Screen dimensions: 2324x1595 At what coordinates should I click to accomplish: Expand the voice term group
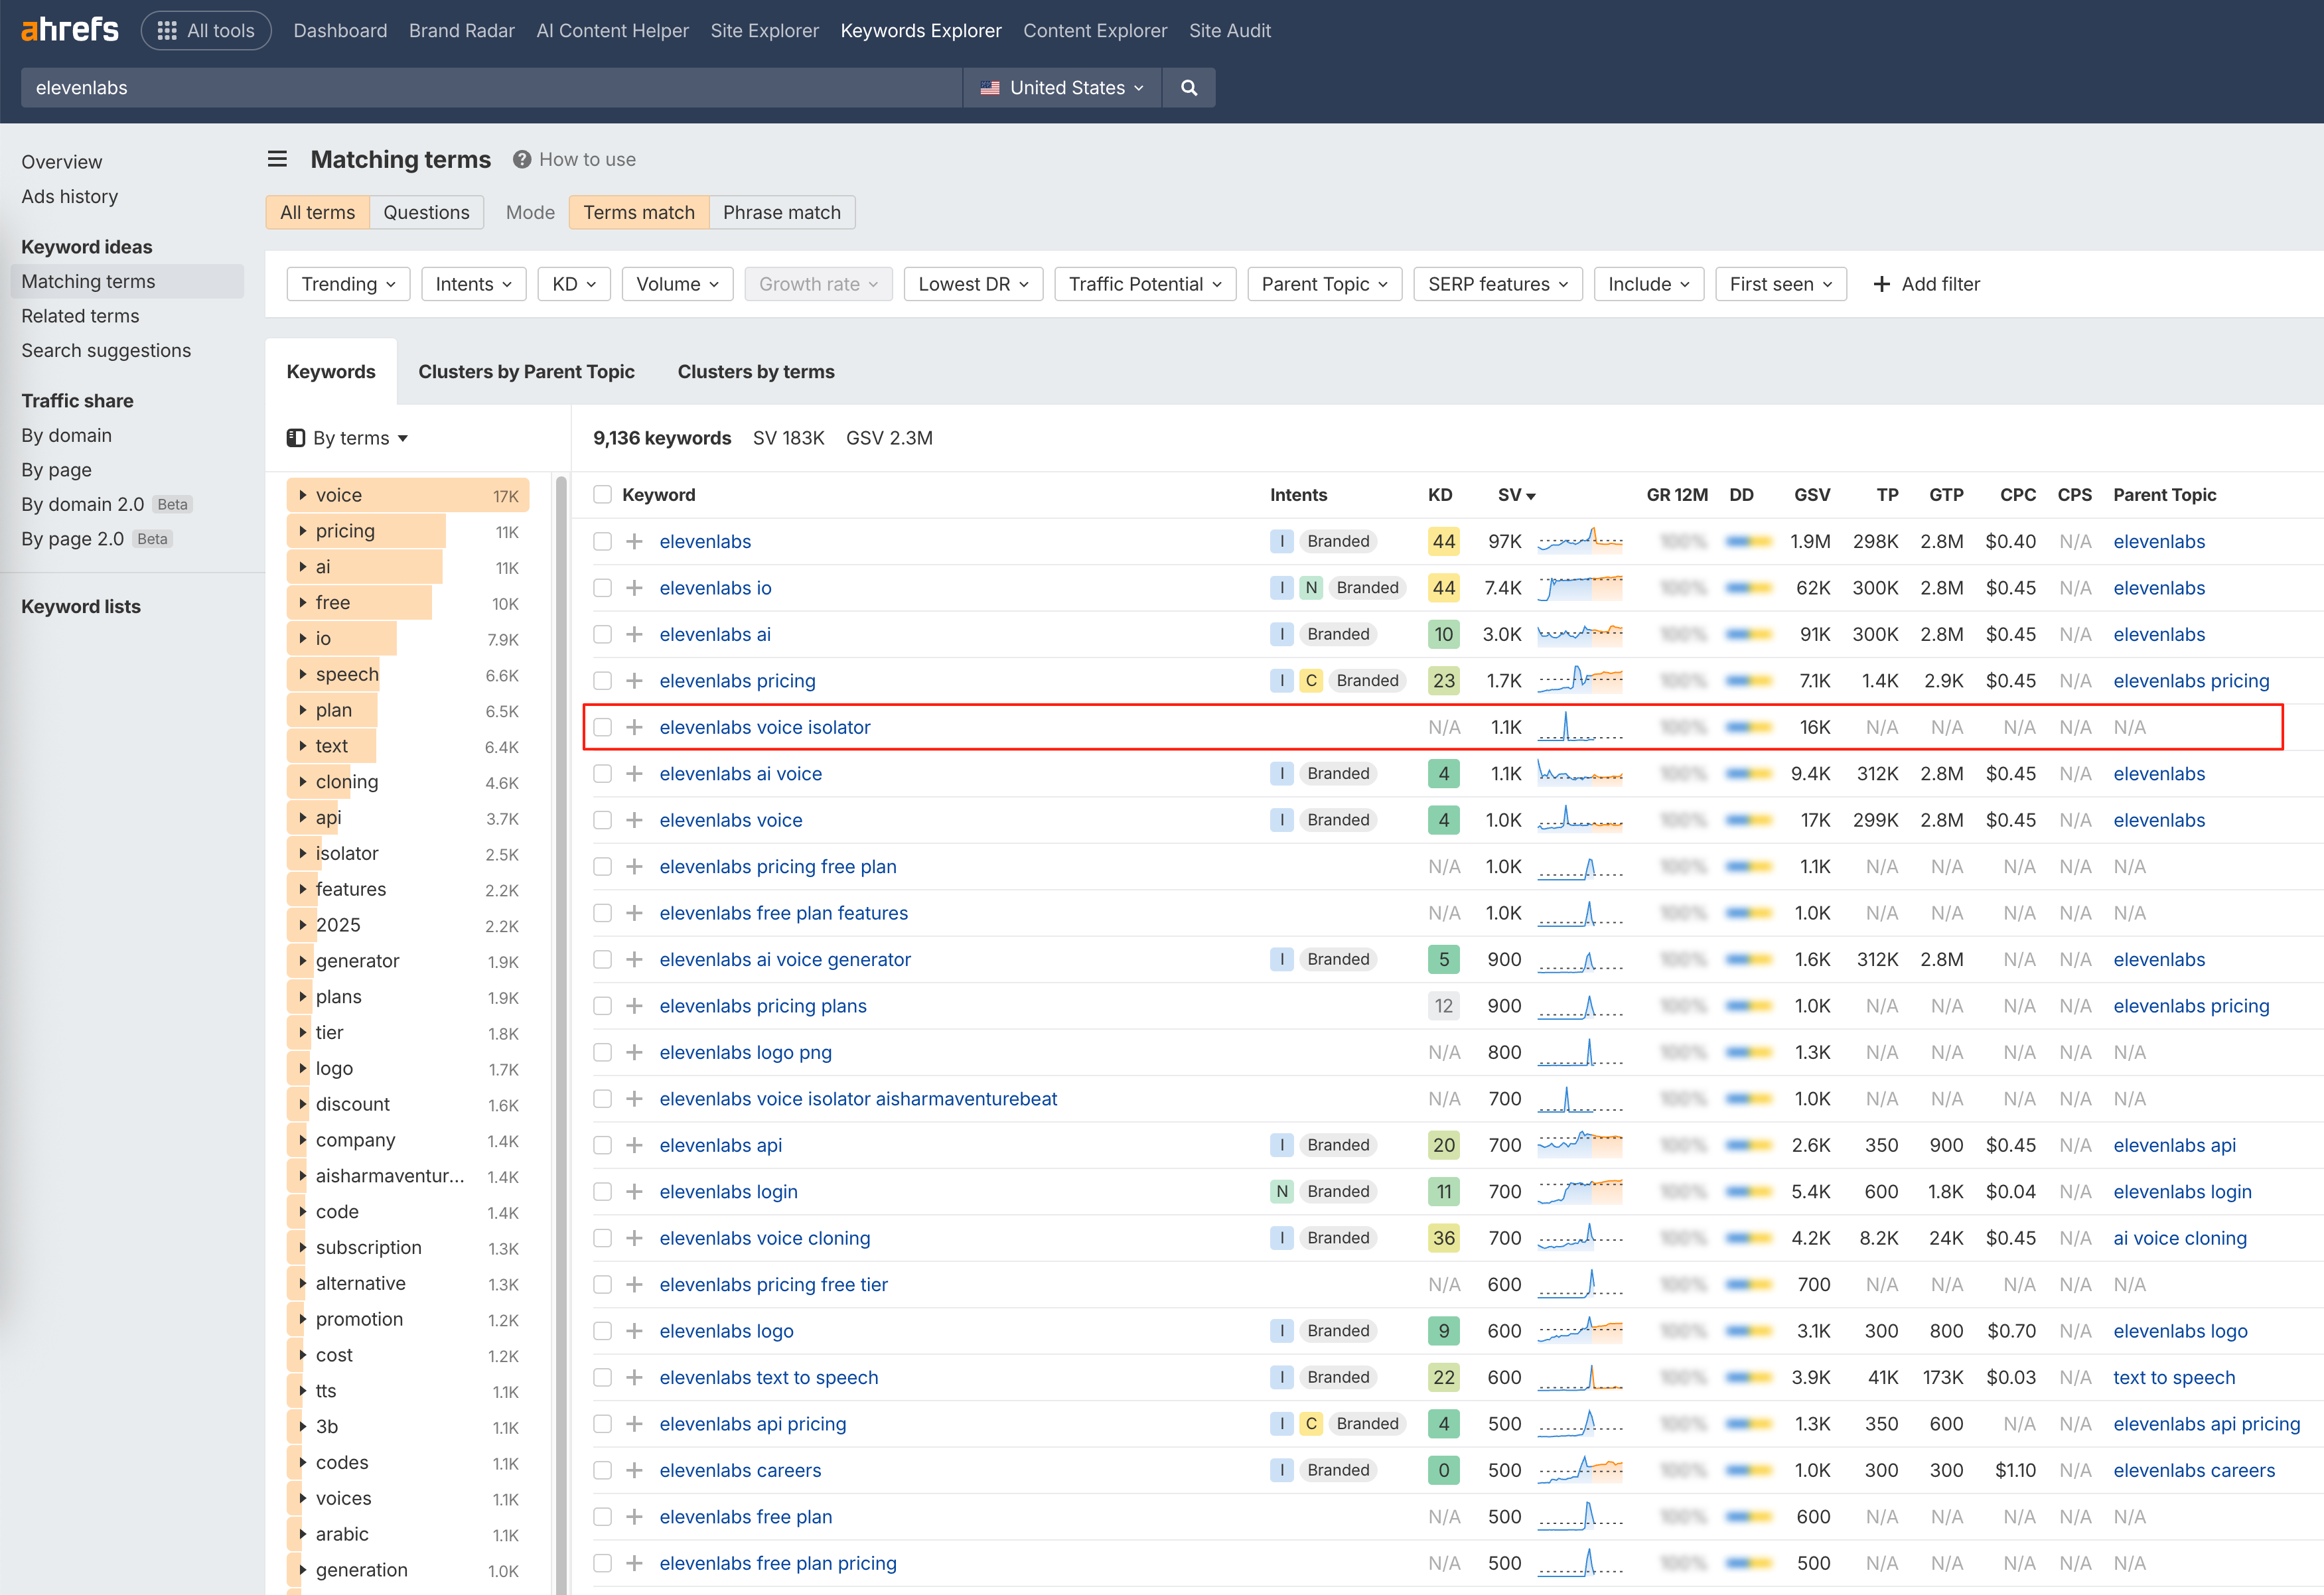(303, 495)
